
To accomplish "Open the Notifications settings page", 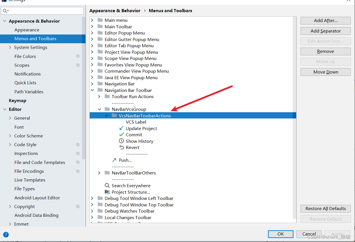I will 28,74.
